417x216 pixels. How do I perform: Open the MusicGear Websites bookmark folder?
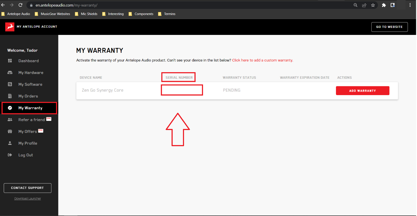[53, 14]
